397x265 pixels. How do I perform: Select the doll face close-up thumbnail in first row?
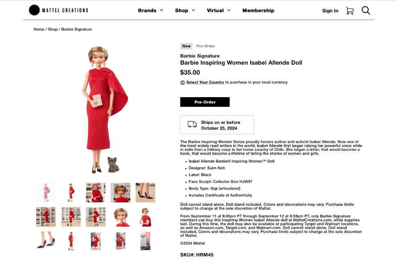click(120, 193)
